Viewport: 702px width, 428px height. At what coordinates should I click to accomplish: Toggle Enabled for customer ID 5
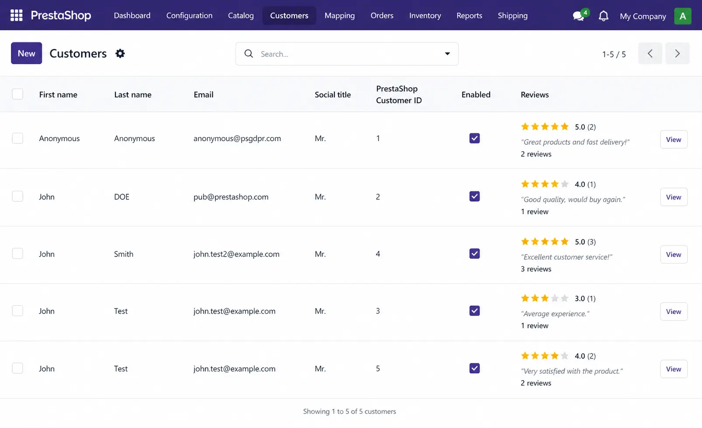click(474, 368)
